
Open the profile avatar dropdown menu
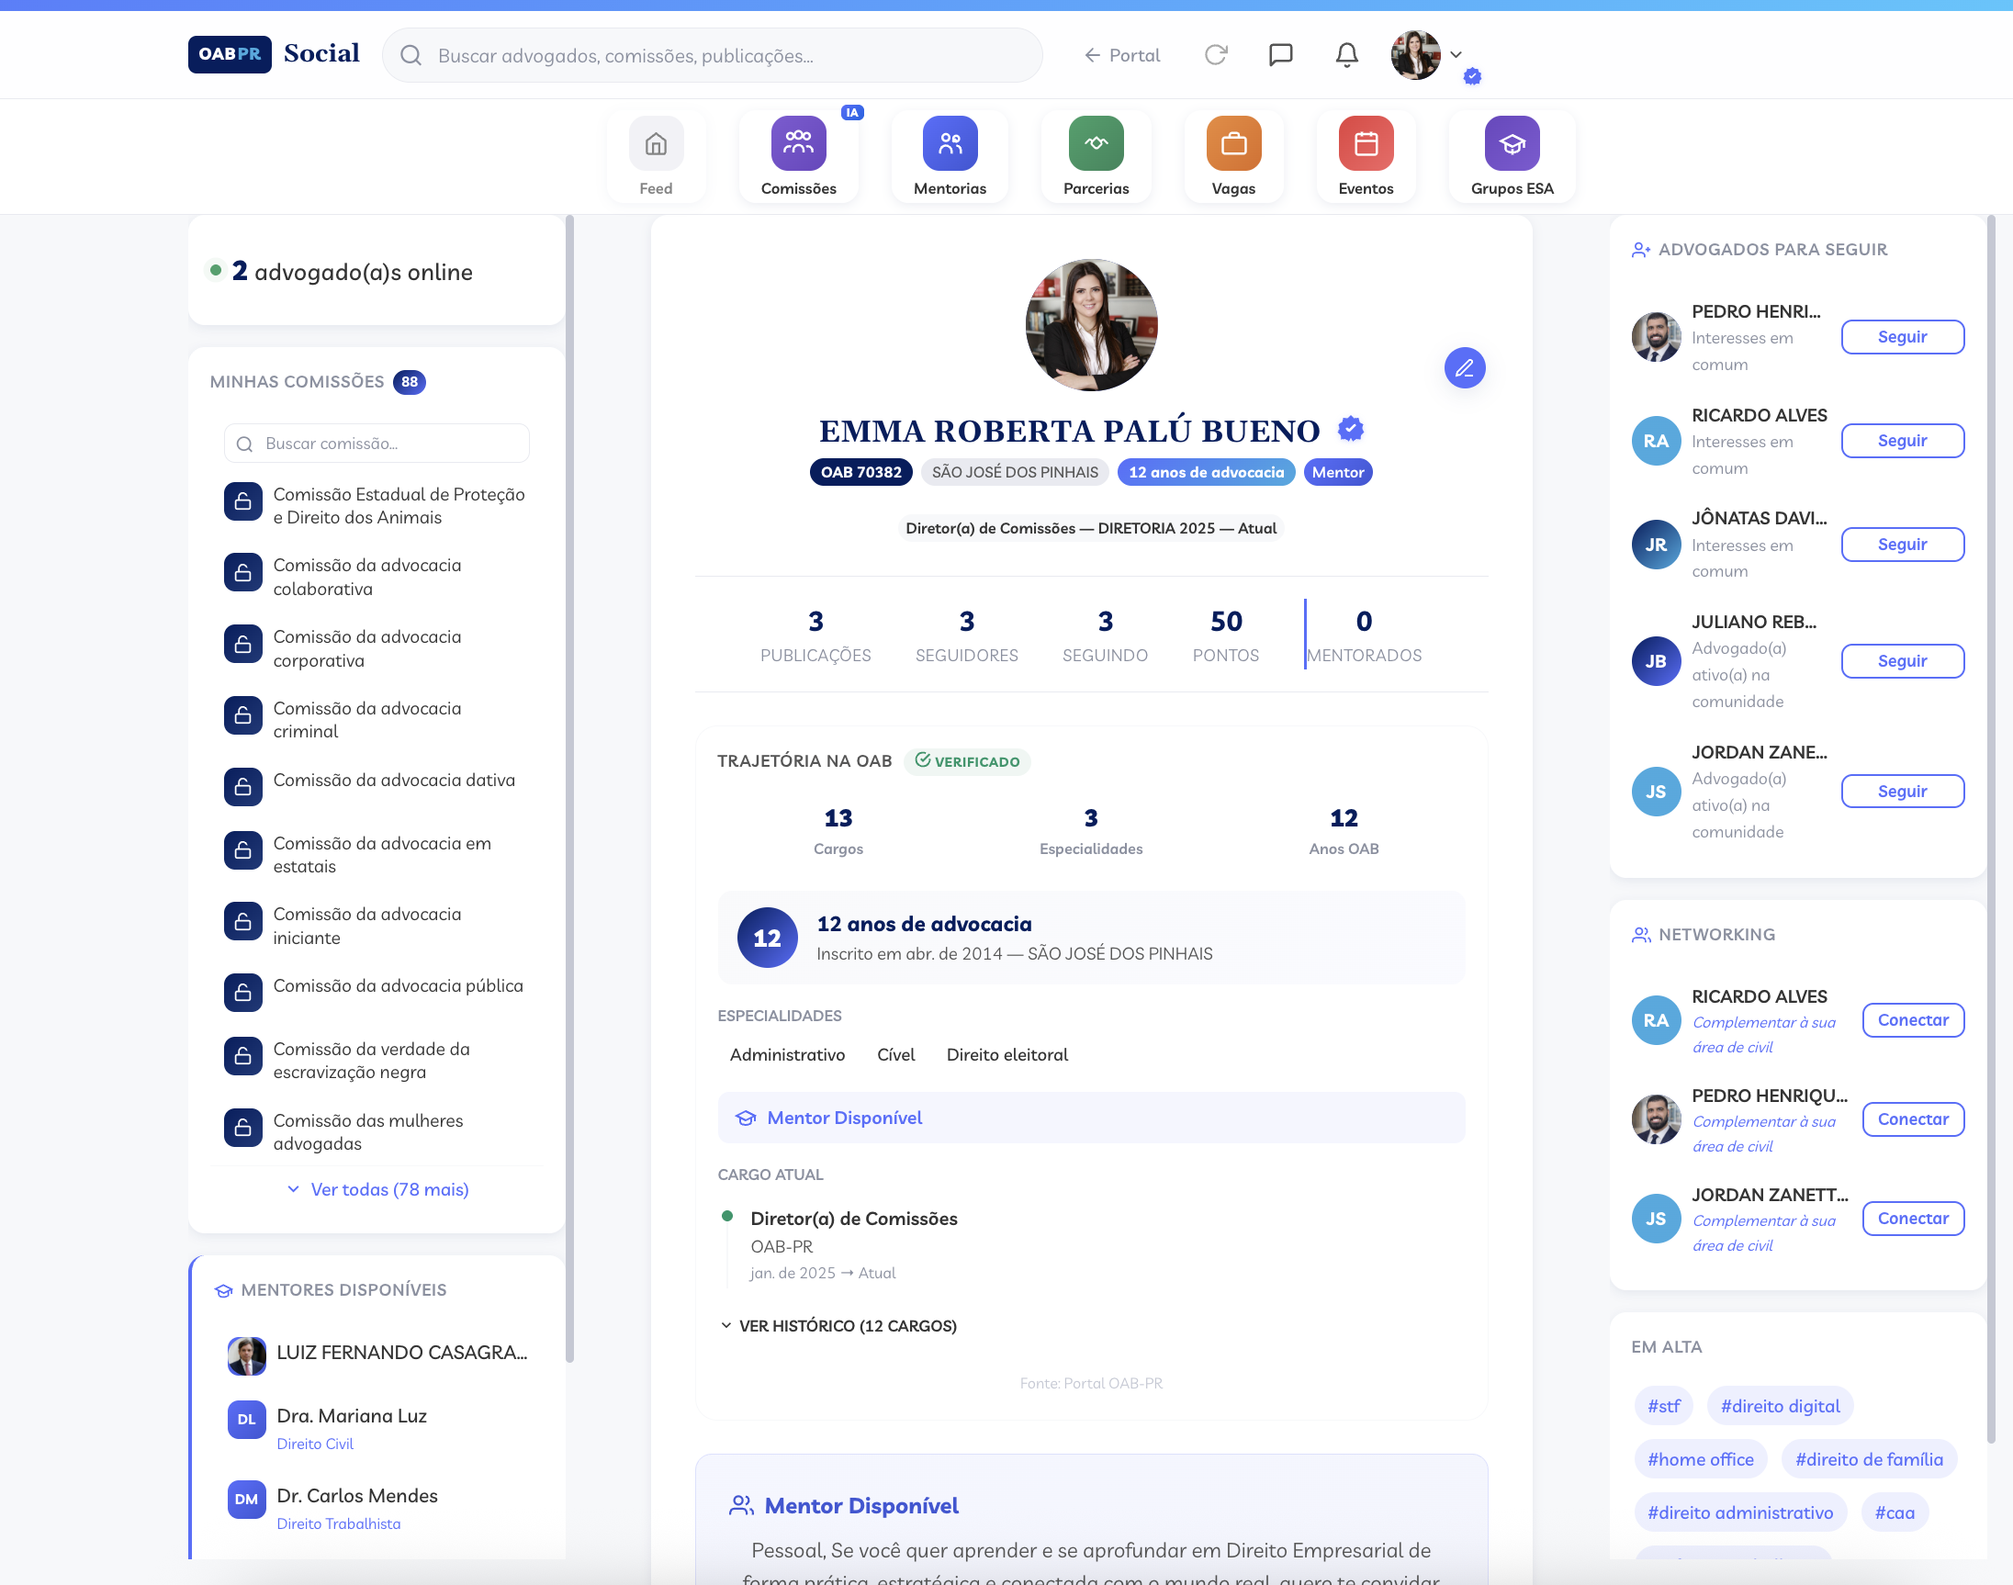pos(1456,55)
